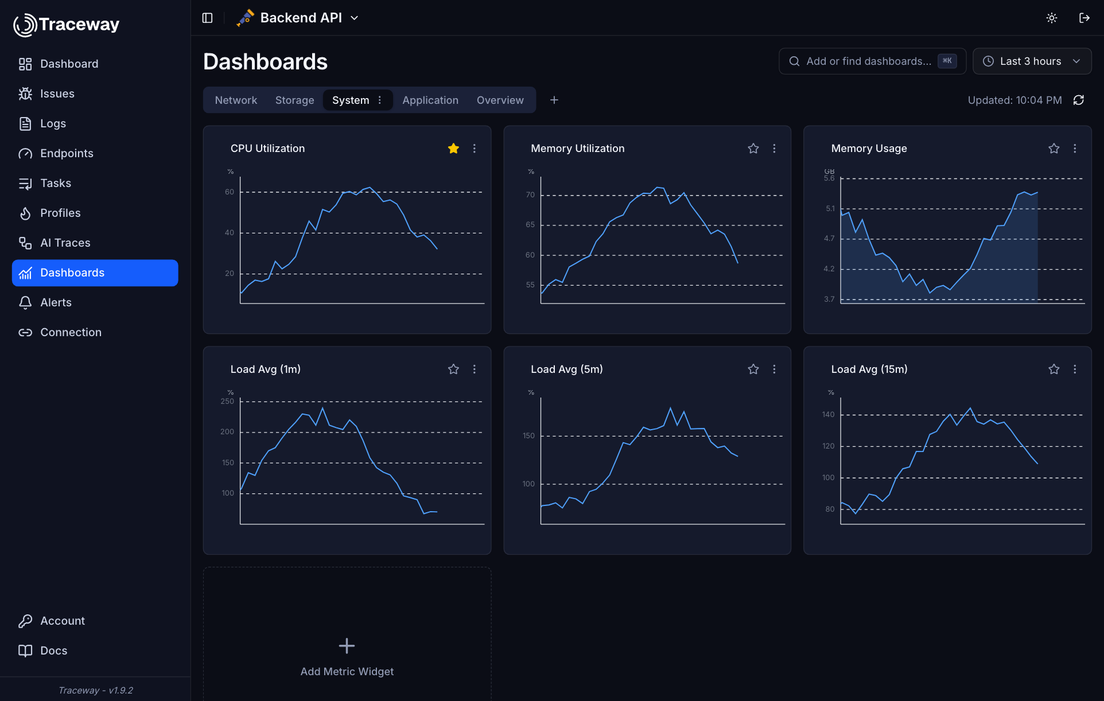The height and width of the screenshot is (701, 1104).
Task: Click the Traceway logo
Action: [x=67, y=24]
